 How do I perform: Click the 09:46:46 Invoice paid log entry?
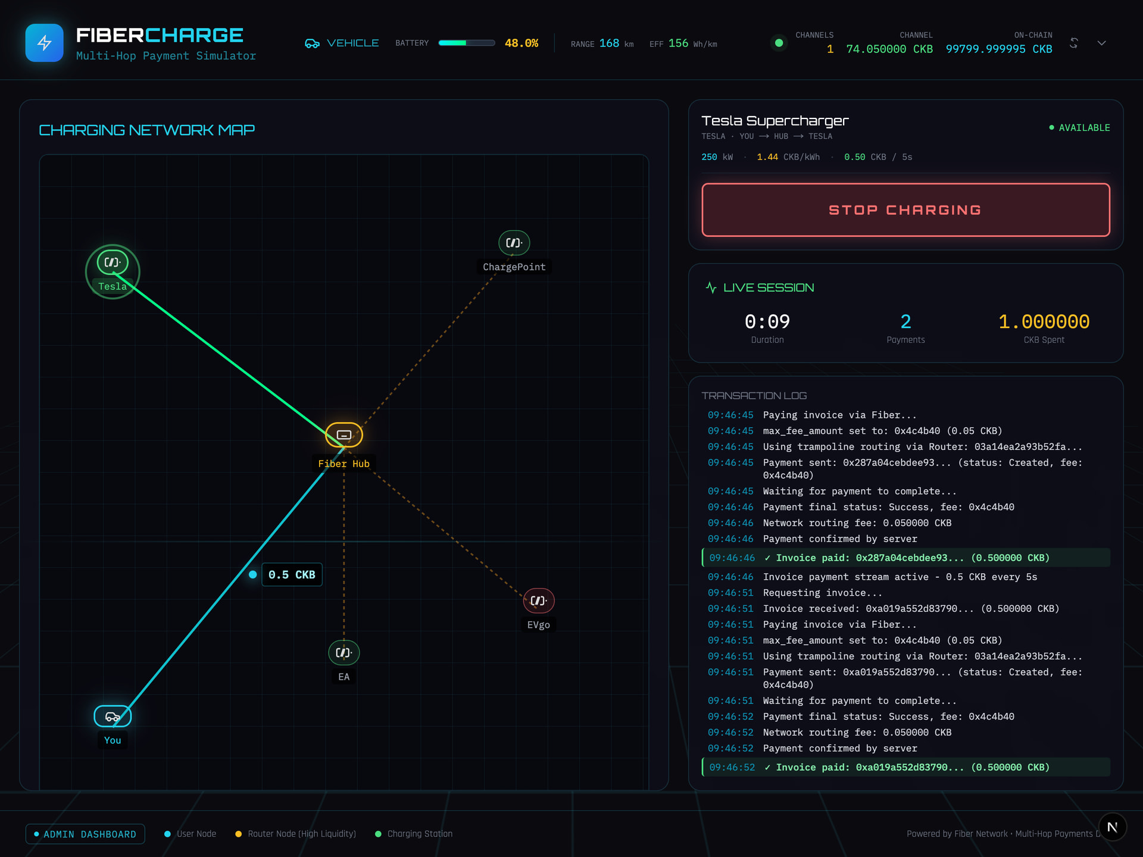click(x=905, y=558)
